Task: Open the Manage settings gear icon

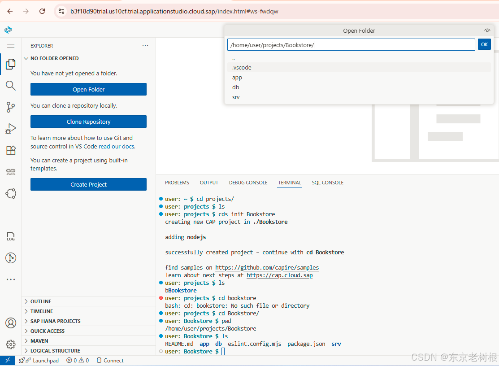Action: click(10, 344)
